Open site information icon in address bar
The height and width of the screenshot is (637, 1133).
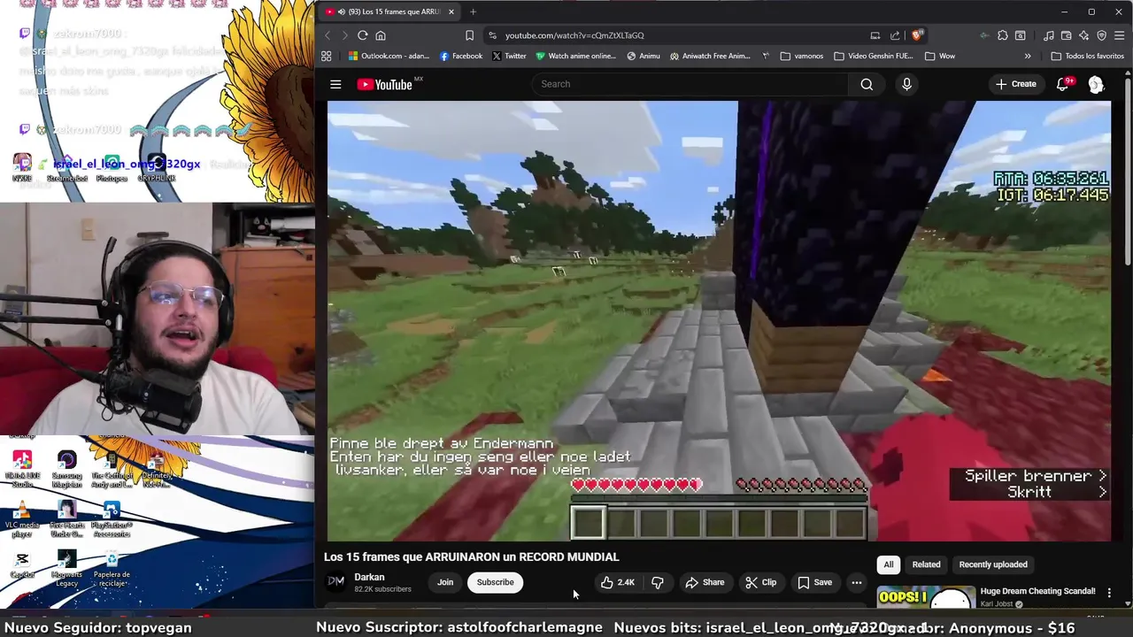click(492, 35)
